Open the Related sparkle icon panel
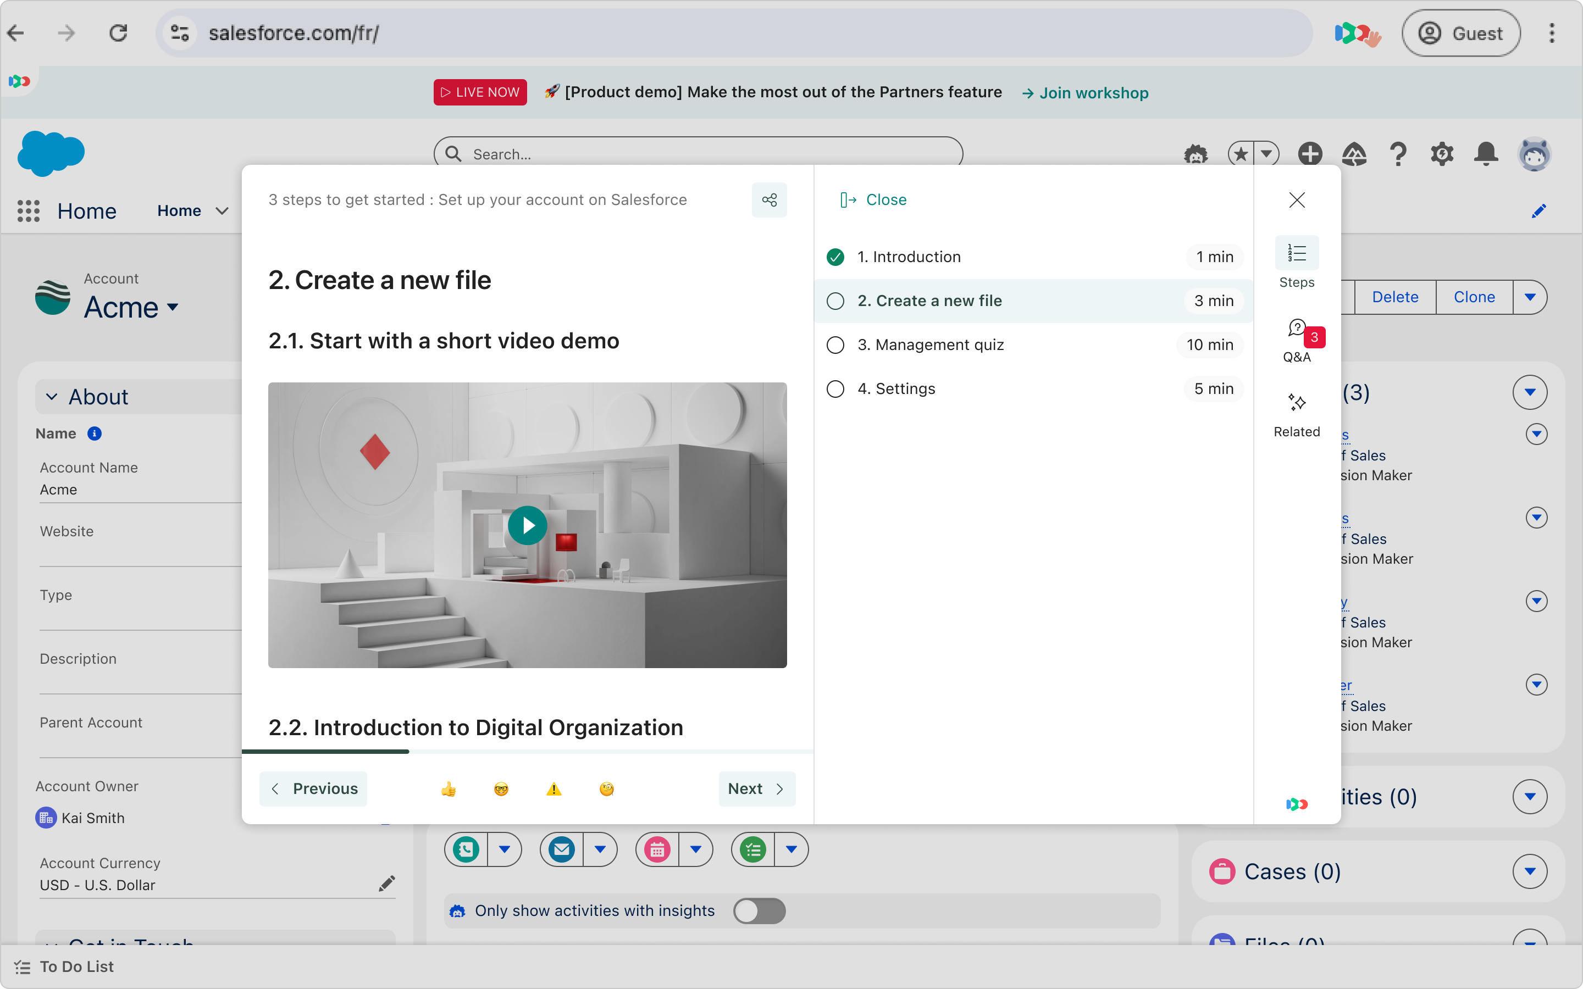 1297,414
